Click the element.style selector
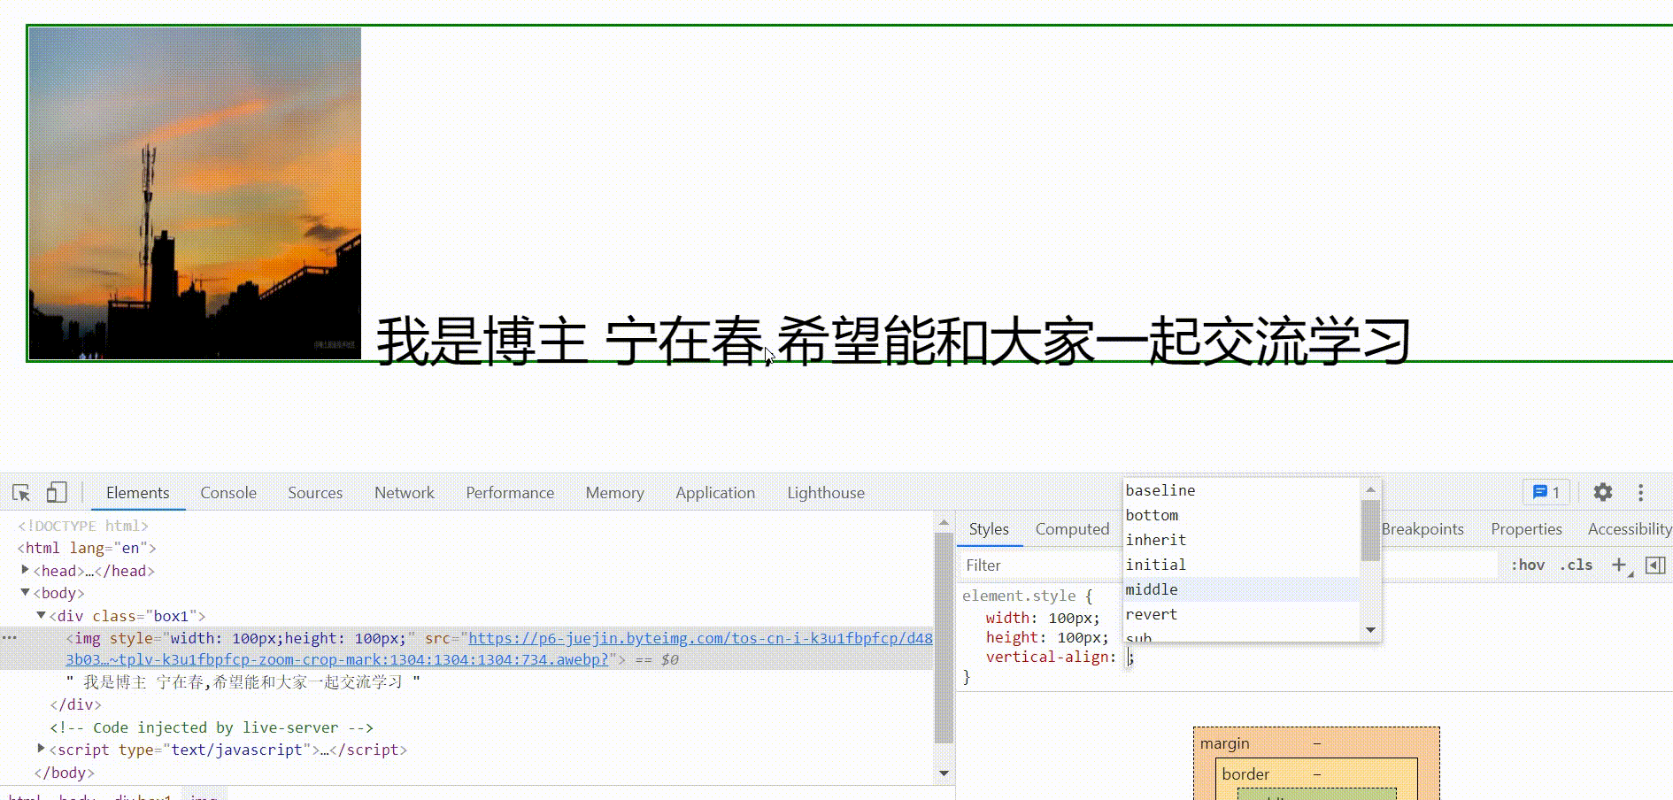The height and width of the screenshot is (800, 1673). (1019, 596)
